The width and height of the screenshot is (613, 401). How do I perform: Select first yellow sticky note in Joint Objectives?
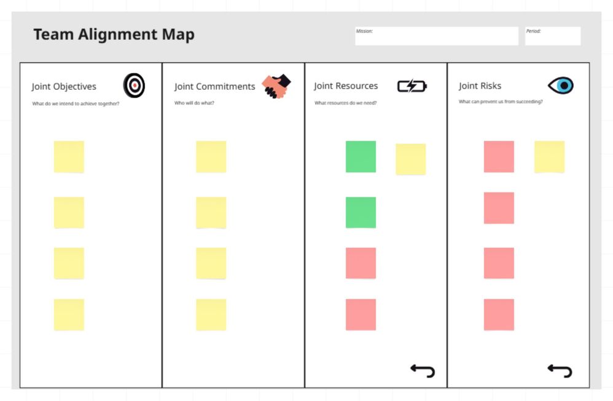pos(69,157)
